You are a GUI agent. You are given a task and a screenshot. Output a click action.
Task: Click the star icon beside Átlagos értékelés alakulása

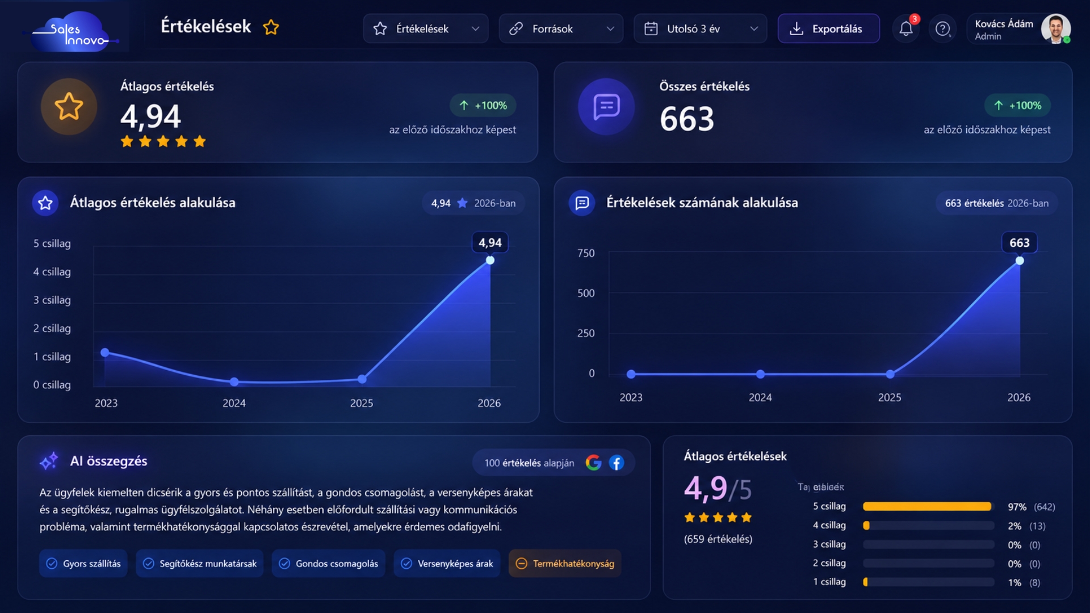point(45,203)
